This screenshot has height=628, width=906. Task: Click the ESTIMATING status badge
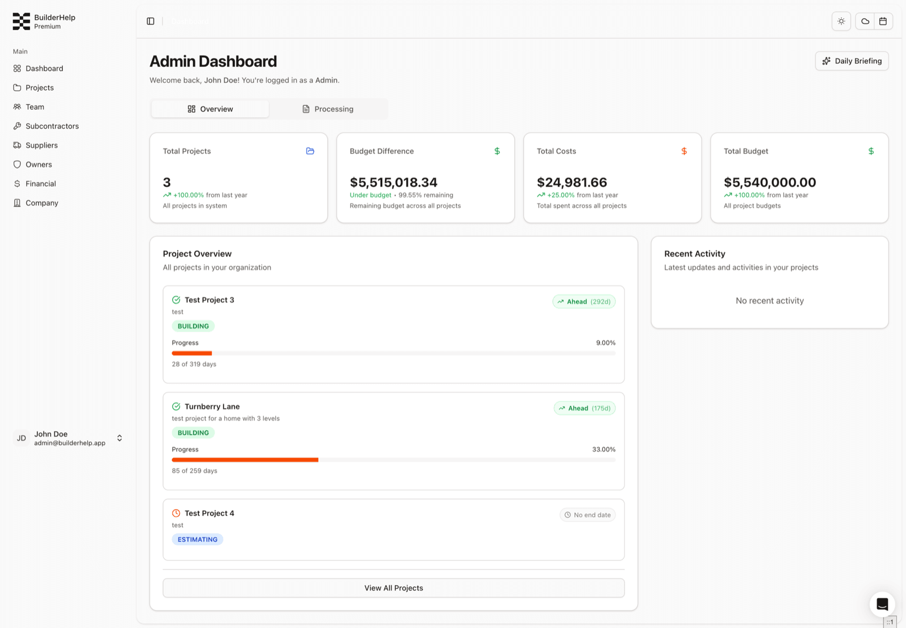point(198,540)
